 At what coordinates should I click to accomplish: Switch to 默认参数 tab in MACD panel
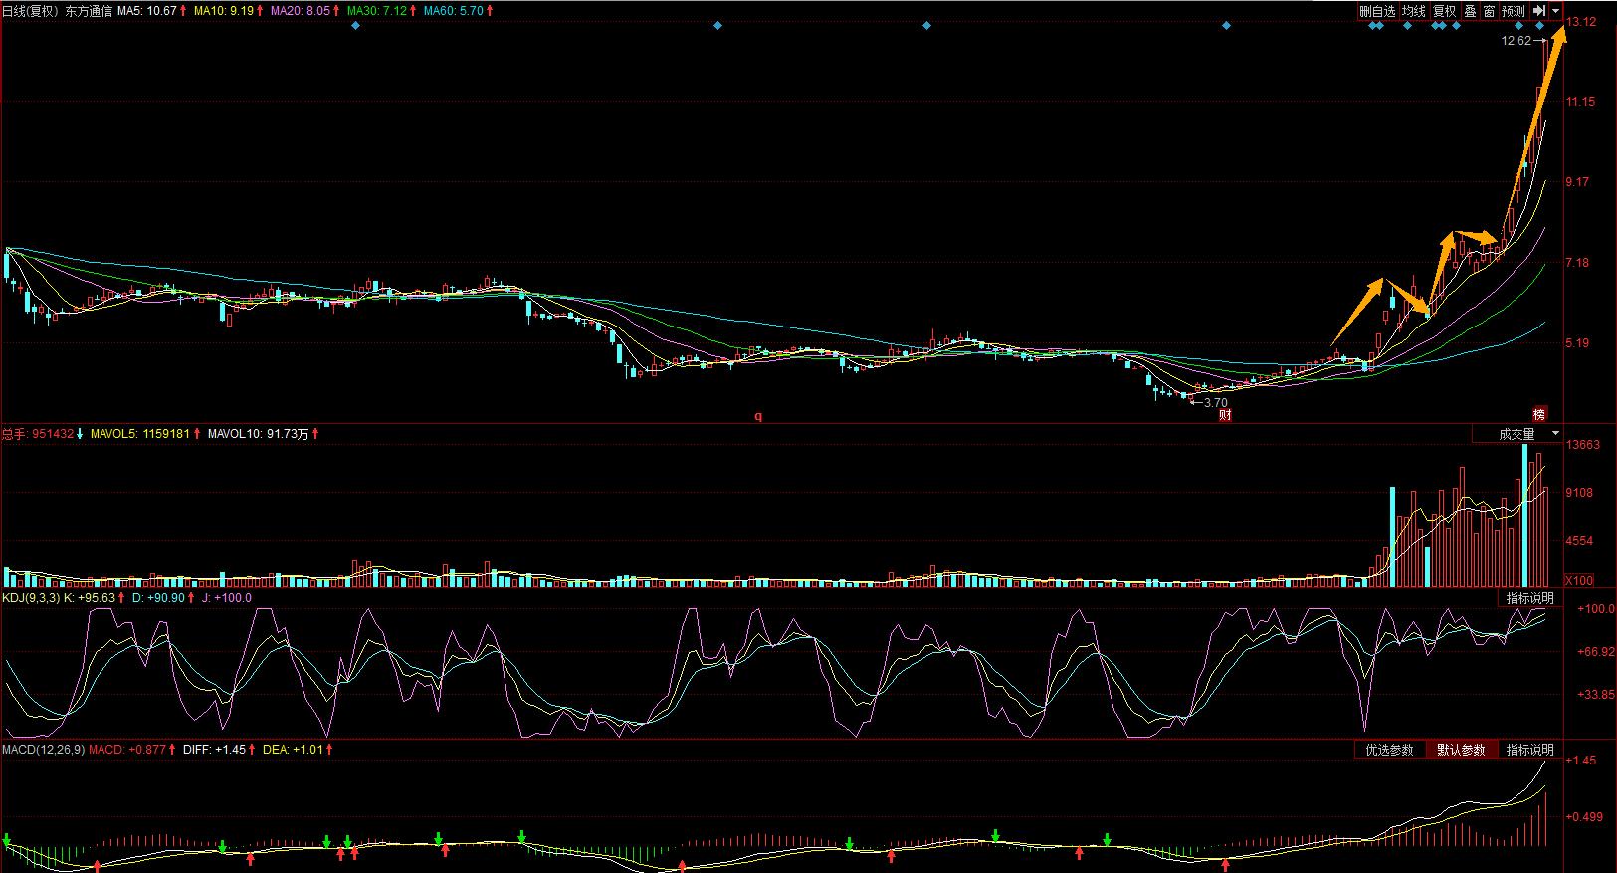(1461, 750)
